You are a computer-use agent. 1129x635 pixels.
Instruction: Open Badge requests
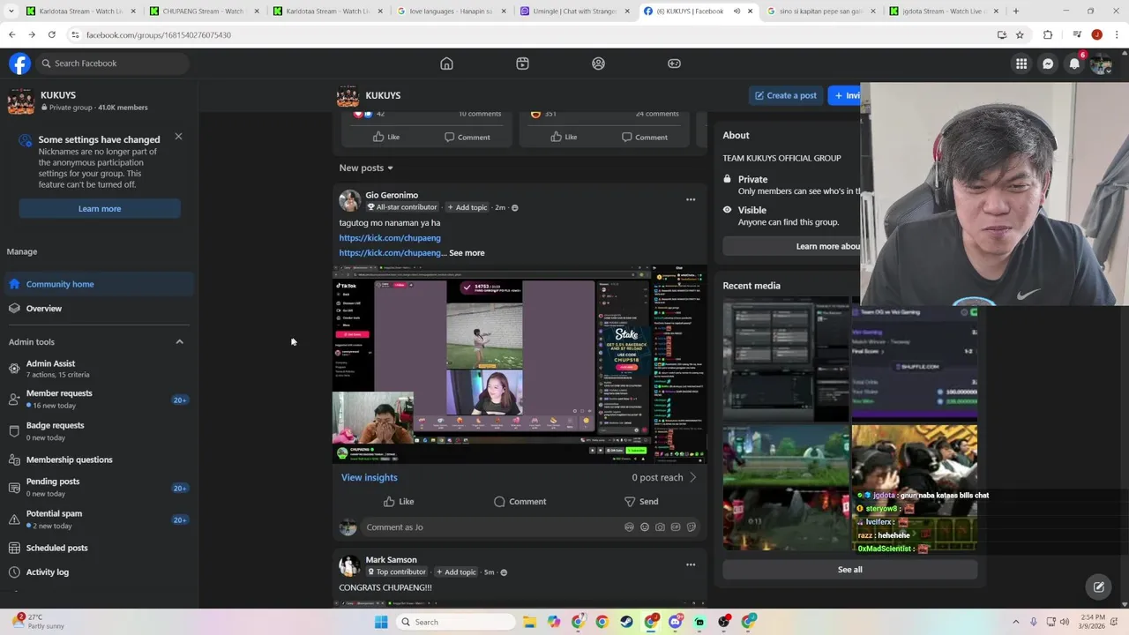[99, 430]
